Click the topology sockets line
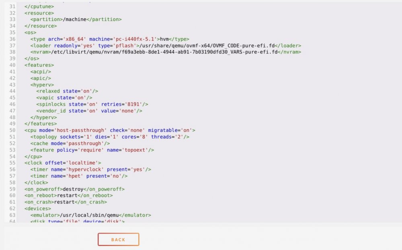The image size is (402, 250). [x=110, y=137]
